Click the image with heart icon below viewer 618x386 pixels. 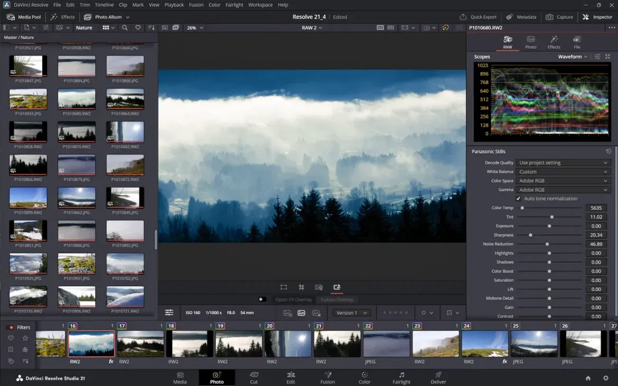tap(287, 313)
